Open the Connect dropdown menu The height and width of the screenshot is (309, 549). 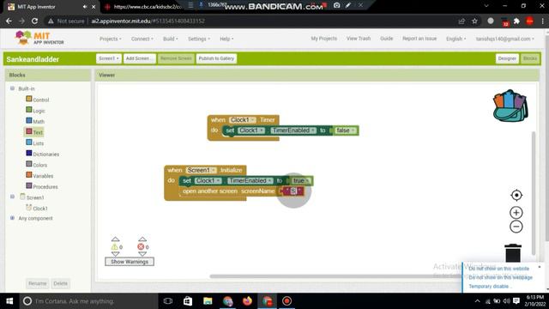click(142, 39)
